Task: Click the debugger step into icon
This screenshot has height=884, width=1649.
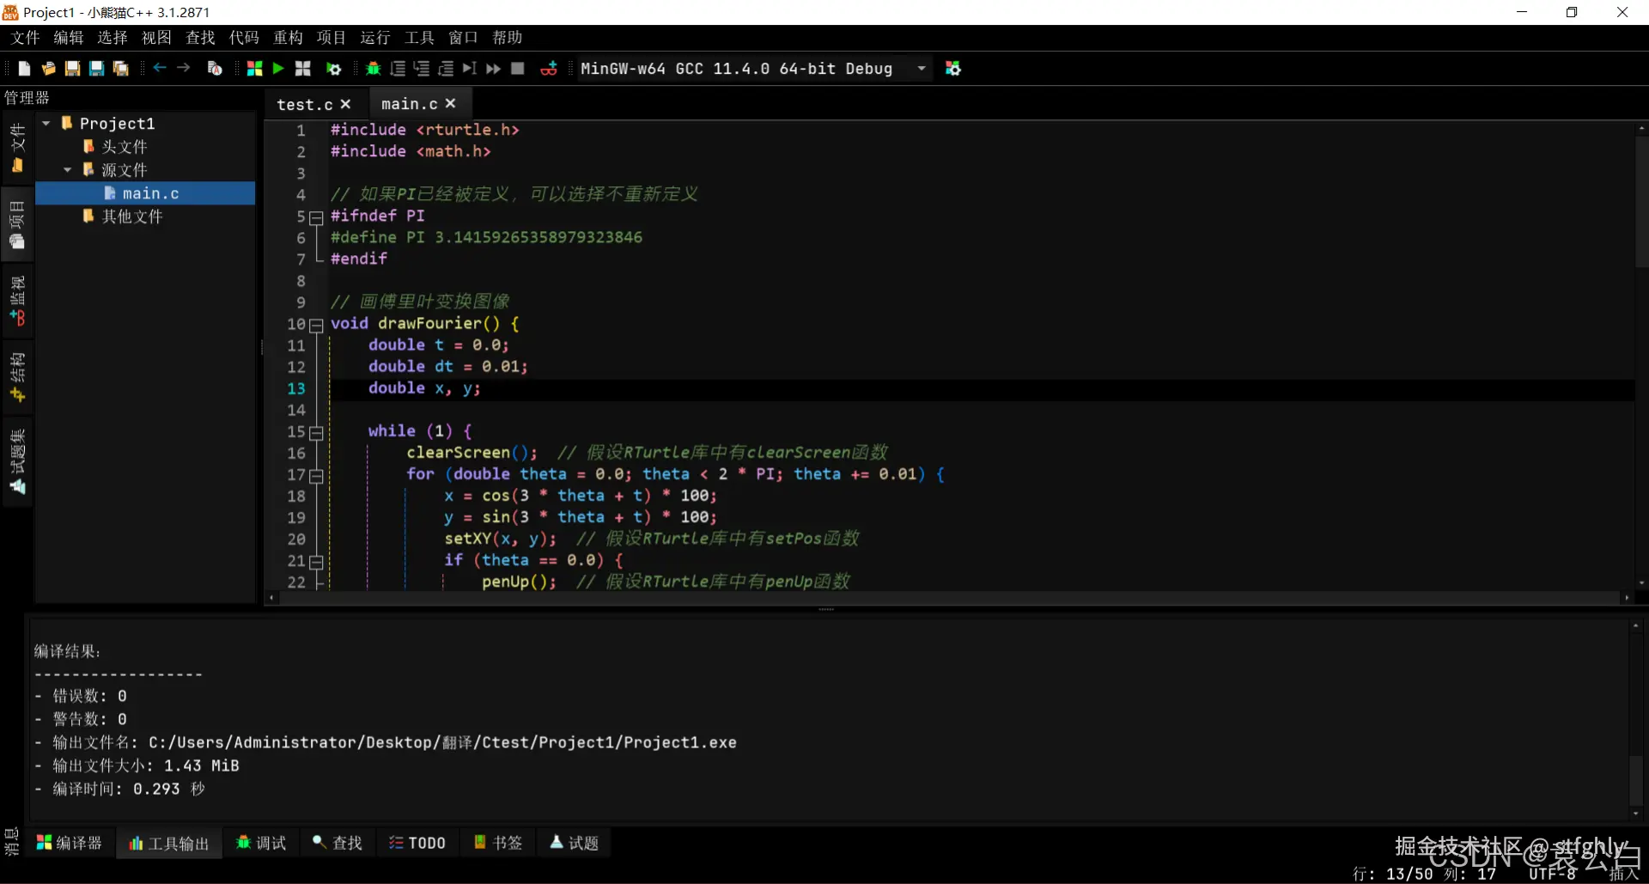Action: click(421, 69)
